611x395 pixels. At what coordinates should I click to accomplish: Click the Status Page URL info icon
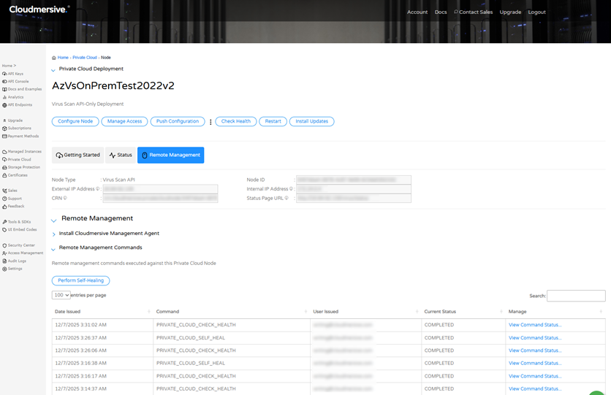coord(286,198)
